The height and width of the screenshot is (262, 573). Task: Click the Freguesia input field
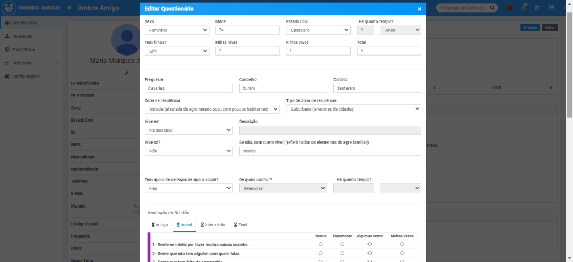click(188, 88)
